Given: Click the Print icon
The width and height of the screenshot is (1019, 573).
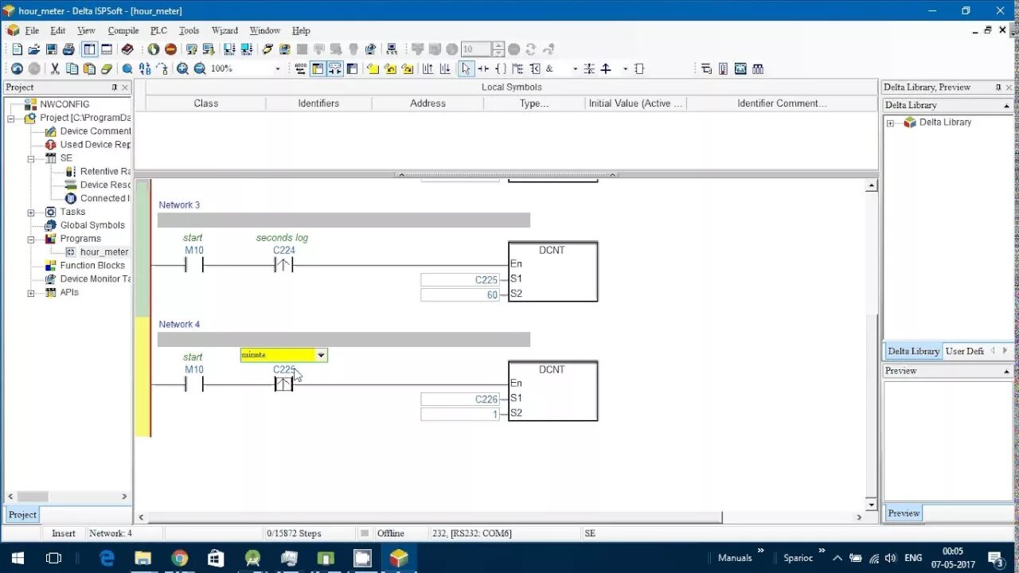Looking at the screenshot, I should tap(68, 49).
